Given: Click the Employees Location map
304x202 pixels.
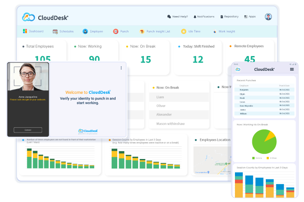Looking at the screenshot, I should [212, 160].
